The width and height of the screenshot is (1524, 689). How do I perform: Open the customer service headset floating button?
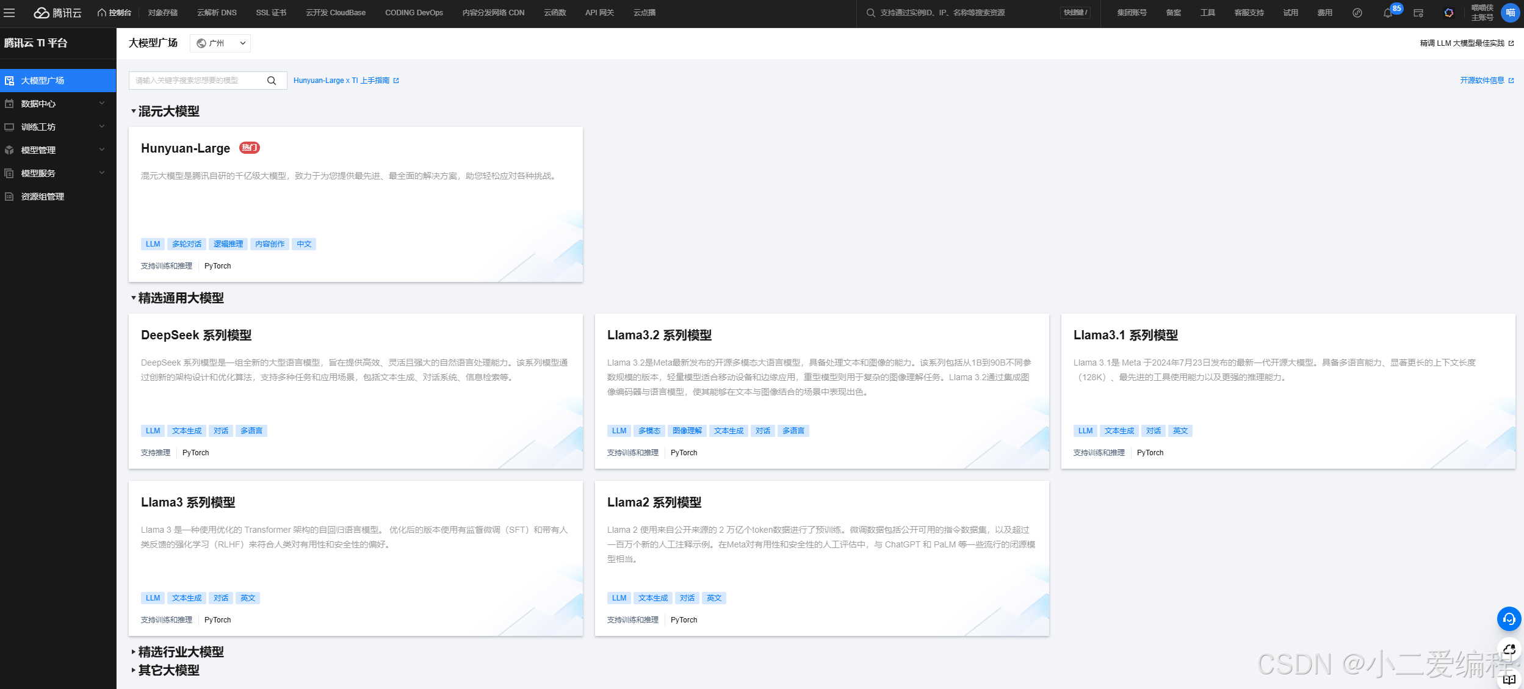click(1509, 619)
